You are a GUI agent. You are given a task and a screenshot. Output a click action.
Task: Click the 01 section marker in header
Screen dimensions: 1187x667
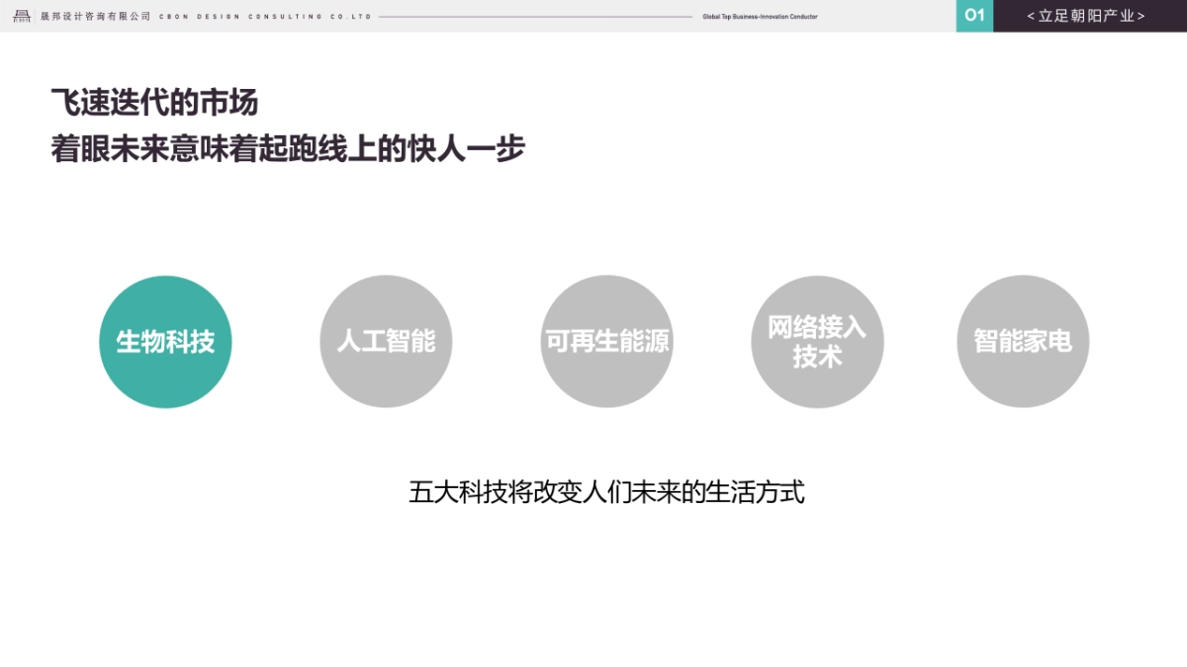click(974, 16)
